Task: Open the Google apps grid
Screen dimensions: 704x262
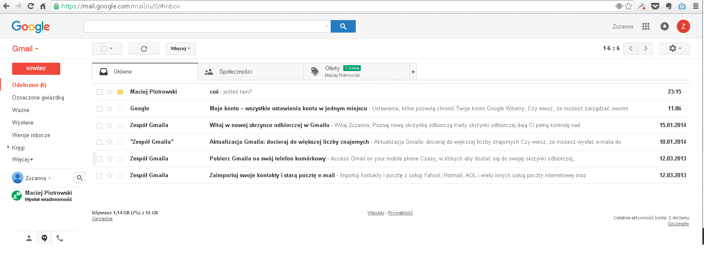Action: pyautogui.click(x=646, y=26)
